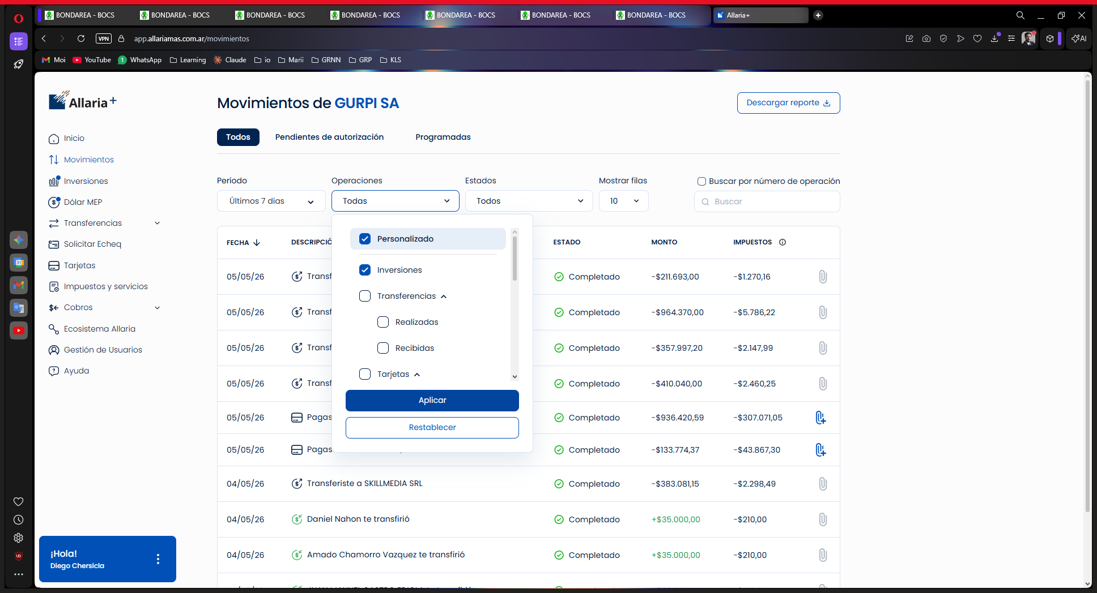
Task: Open Tarjetas in the sidebar menu
Action: (79, 265)
